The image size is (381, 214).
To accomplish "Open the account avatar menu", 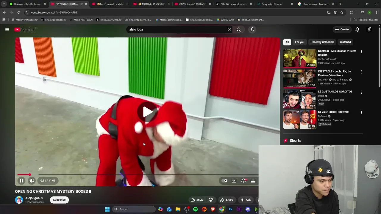I will coord(369,29).
